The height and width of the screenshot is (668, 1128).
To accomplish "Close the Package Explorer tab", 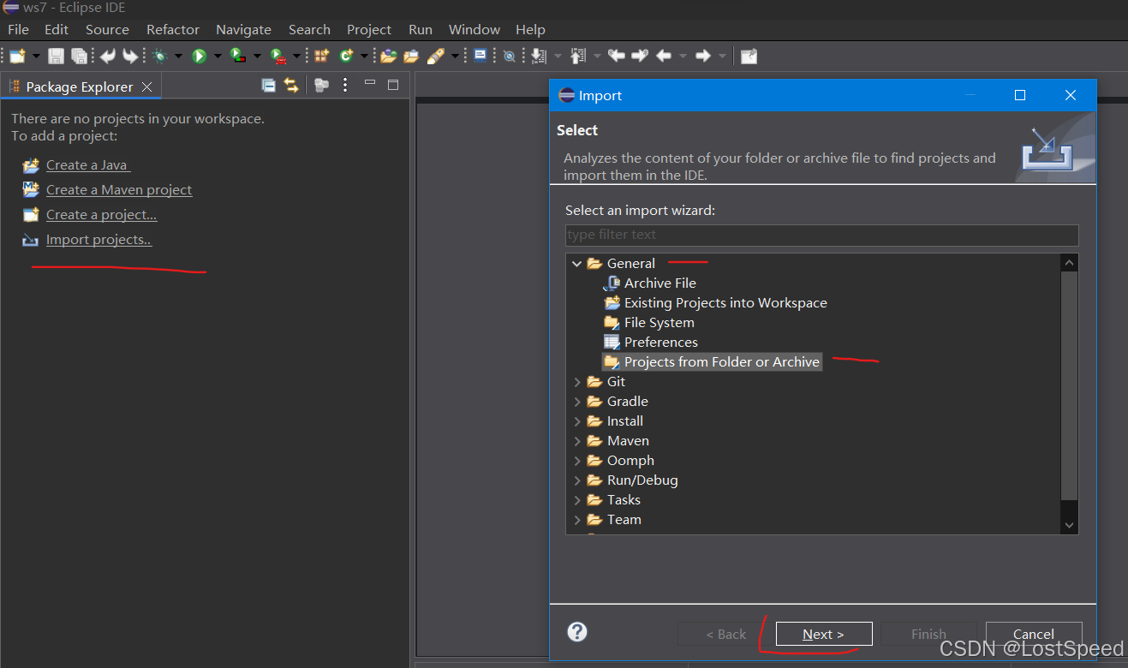I will click(147, 86).
